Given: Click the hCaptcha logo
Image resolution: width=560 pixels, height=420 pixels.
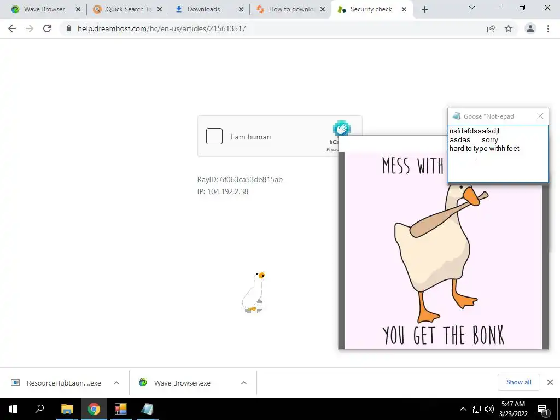Looking at the screenshot, I should 342,128.
